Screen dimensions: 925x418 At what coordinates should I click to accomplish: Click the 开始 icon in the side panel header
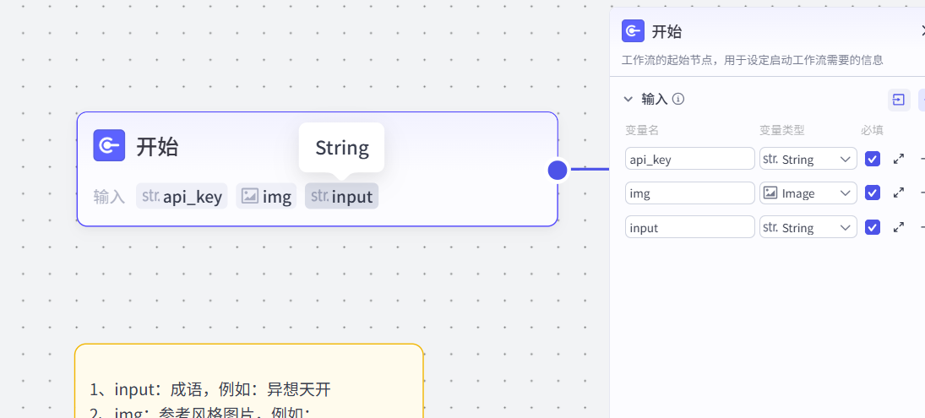tap(633, 31)
